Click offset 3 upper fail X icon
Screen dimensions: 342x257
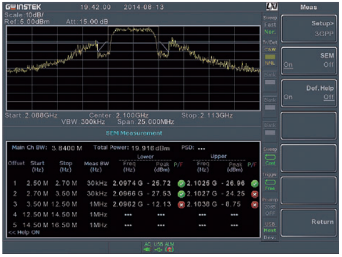pyautogui.click(x=255, y=204)
